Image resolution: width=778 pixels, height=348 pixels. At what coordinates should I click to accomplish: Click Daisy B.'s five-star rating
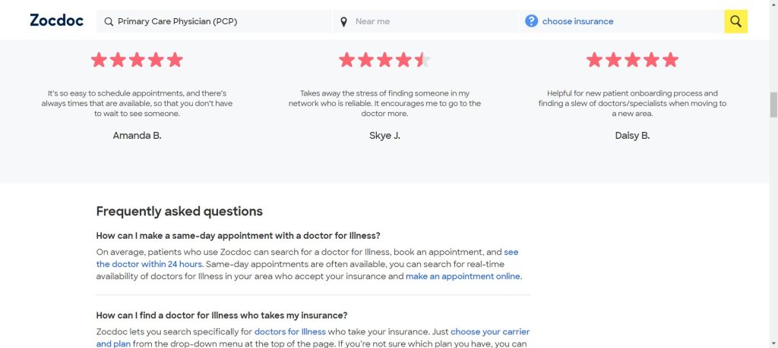[x=632, y=59]
